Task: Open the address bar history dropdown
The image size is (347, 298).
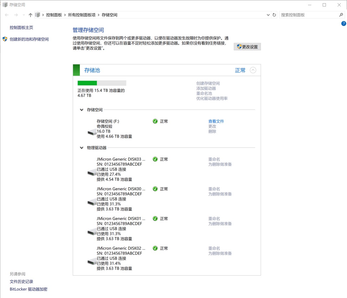Action: 268,15
